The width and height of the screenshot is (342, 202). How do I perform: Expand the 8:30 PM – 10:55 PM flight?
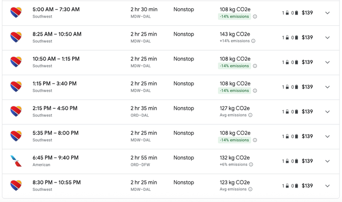point(327,186)
